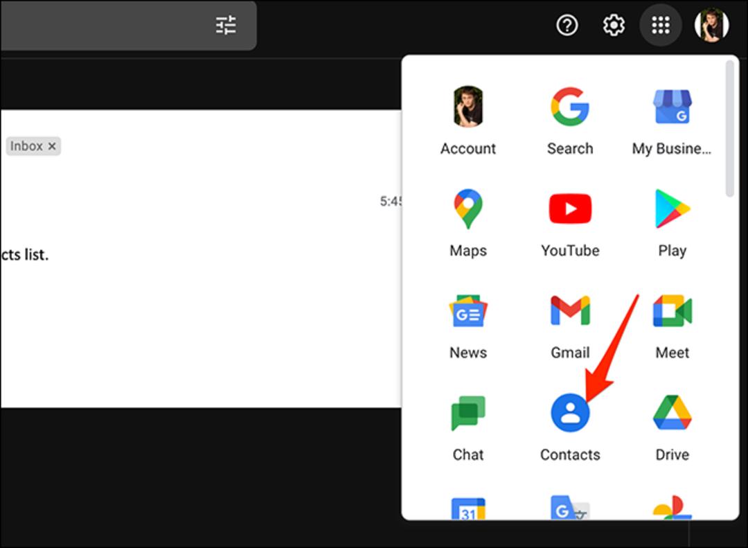
Task: Open Google Calendar app icon
Action: [x=468, y=509]
